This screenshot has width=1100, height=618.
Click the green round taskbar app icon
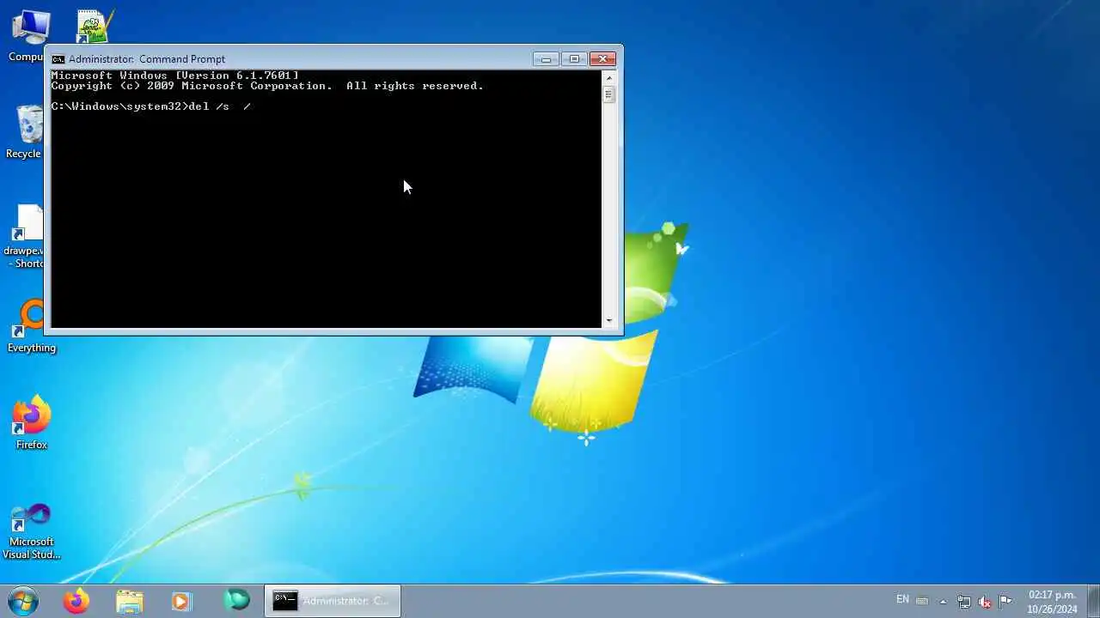point(236,600)
